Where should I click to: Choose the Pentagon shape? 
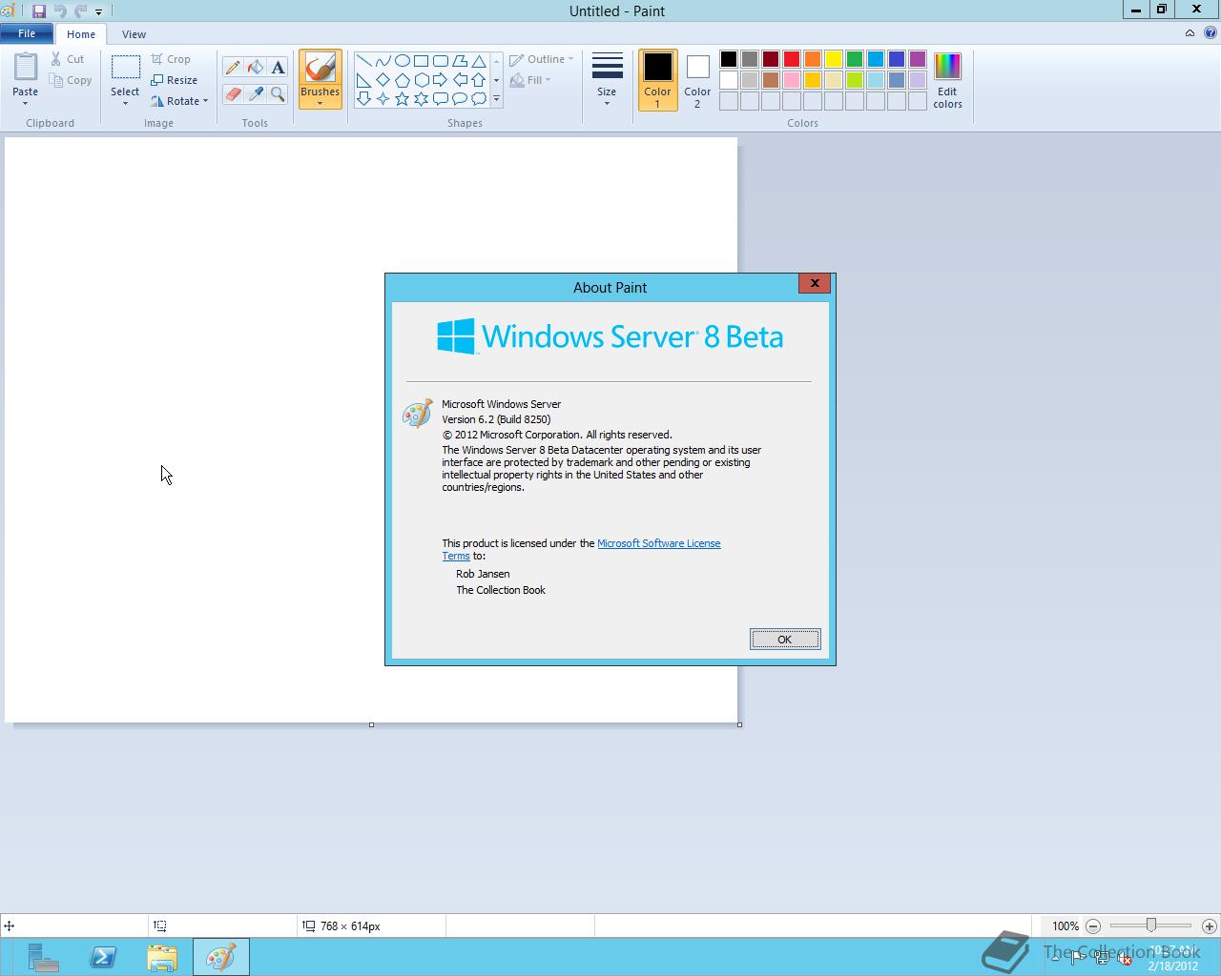click(x=402, y=80)
